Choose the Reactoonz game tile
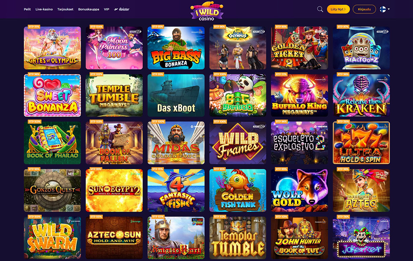The width and height of the screenshot is (413, 261). tap(361, 48)
